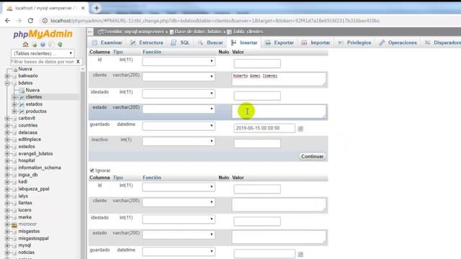Image resolution: width=461 pixels, height=259 pixels.
Task: Click the site info icon in address bar
Action: click(x=45, y=21)
